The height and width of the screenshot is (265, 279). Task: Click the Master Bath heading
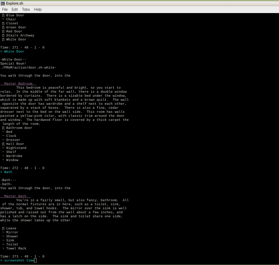pyautogui.click(x=15, y=196)
